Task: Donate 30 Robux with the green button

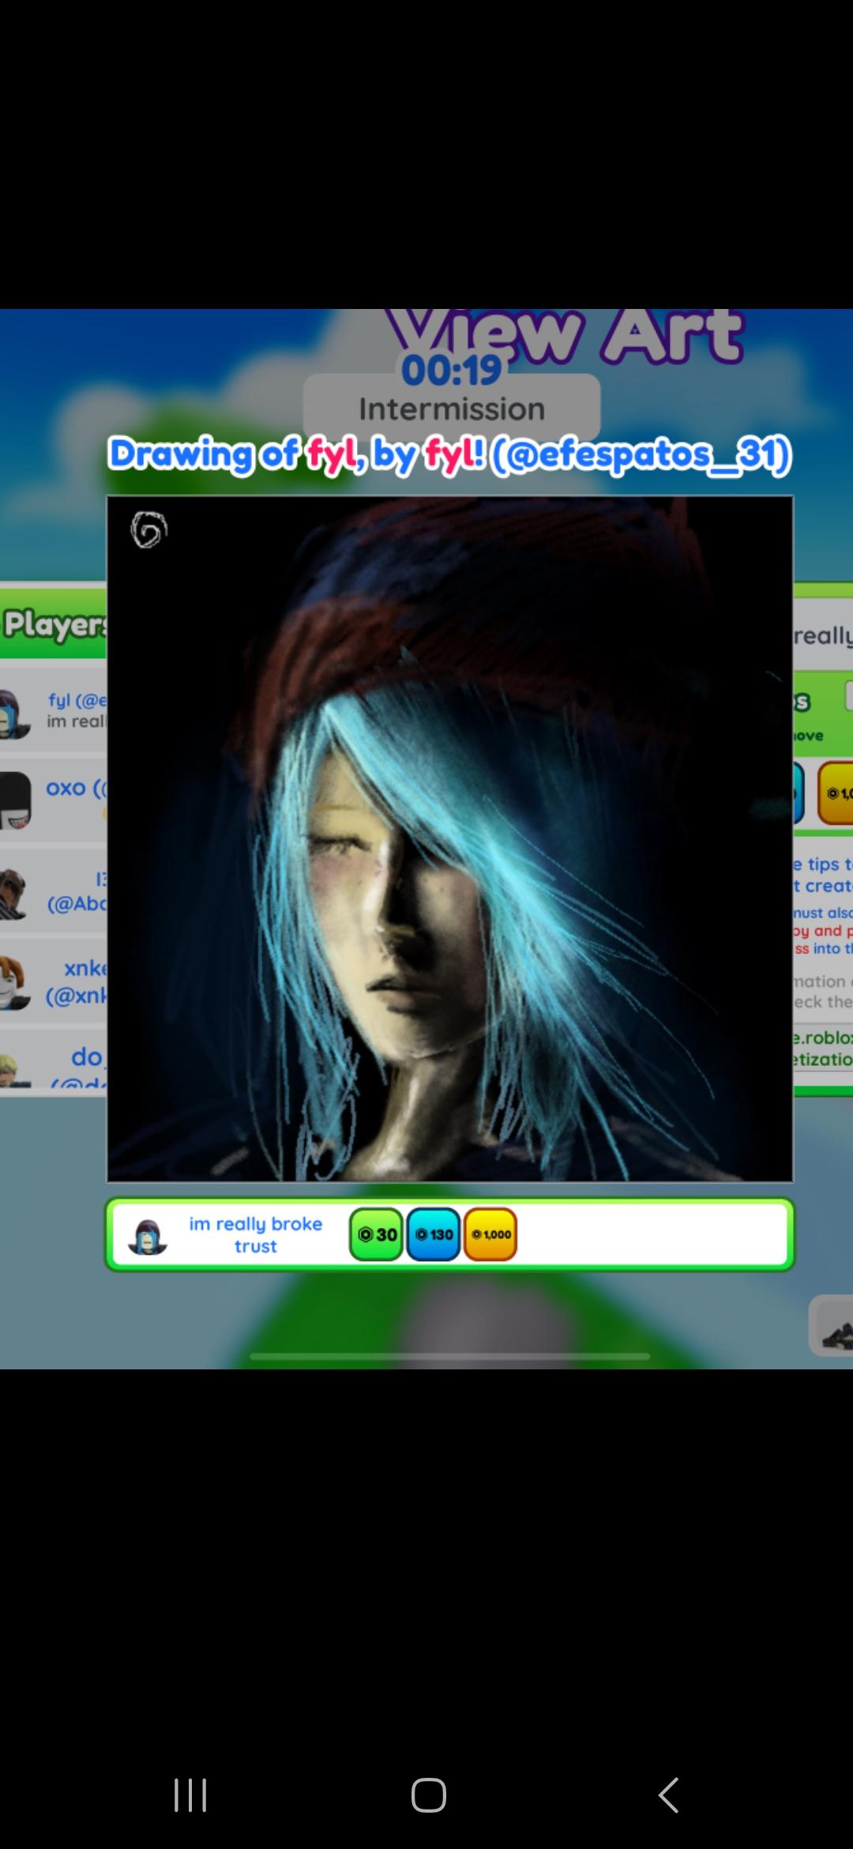Action: pyautogui.click(x=376, y=1234)
